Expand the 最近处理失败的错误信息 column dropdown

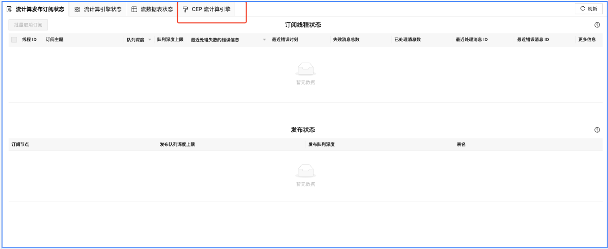(x=265, y=40)
